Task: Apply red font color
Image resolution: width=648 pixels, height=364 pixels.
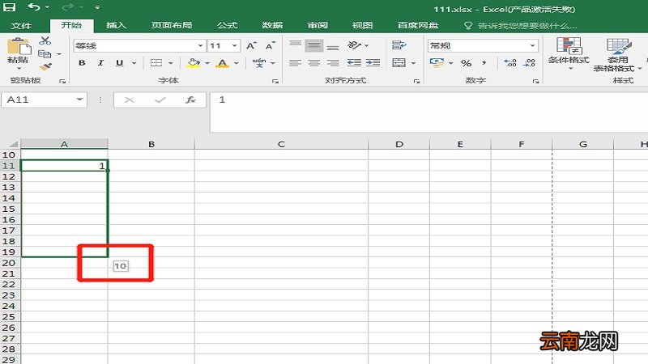Action: 222,63
